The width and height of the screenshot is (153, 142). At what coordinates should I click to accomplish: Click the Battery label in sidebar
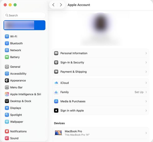point(15,57)
